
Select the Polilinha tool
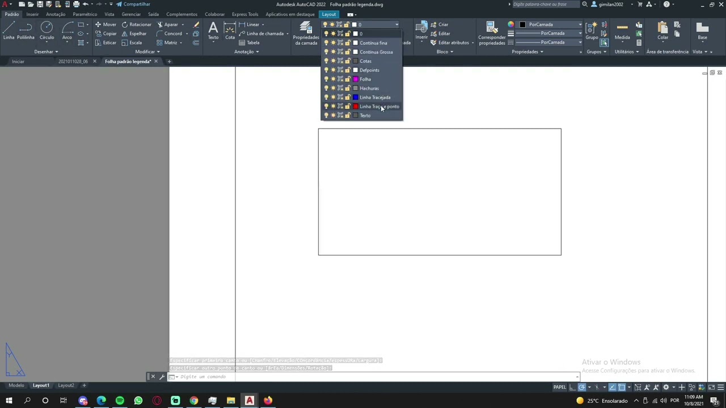[x=26, y=30]
